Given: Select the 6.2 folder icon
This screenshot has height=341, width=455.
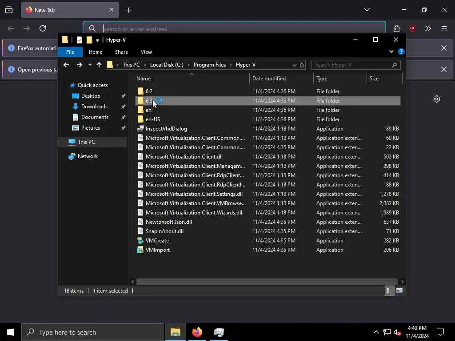Looking at the screenshot, I should click(x=140, y=91).
